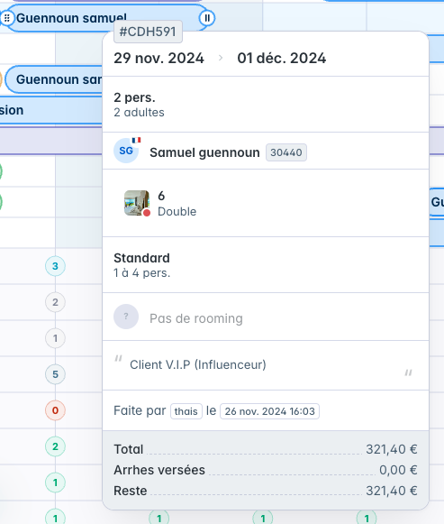Click reservation code #CDH591 tag
Viewport: 444px width, 524px height.
click(x=148, y=32)
